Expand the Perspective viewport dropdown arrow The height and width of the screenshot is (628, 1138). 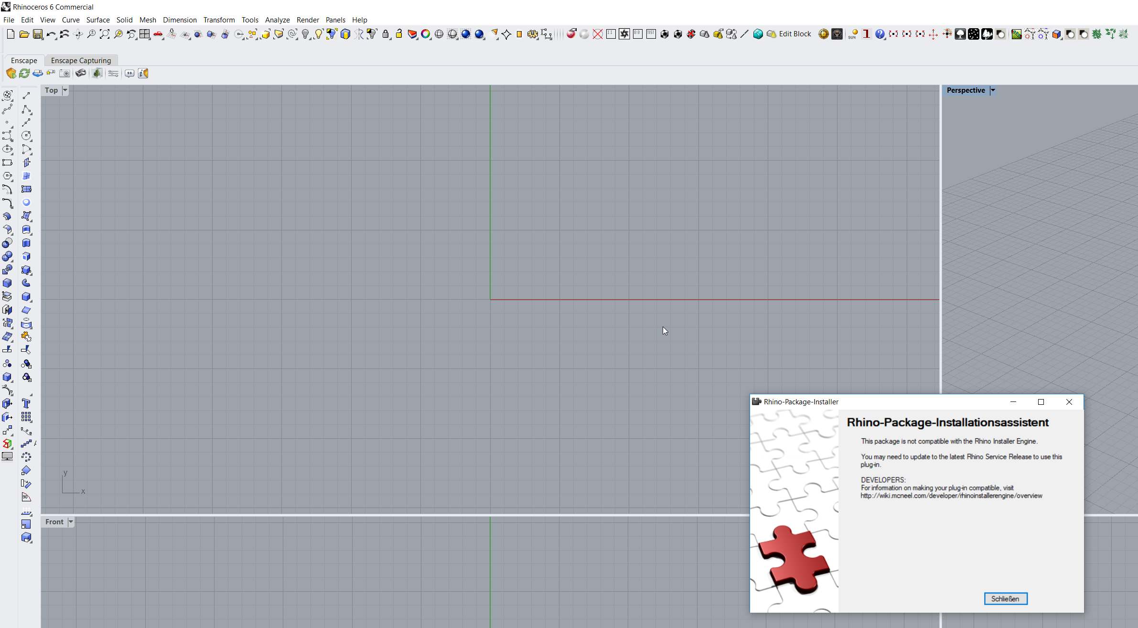pyautogui.click(x=993, y=90)
